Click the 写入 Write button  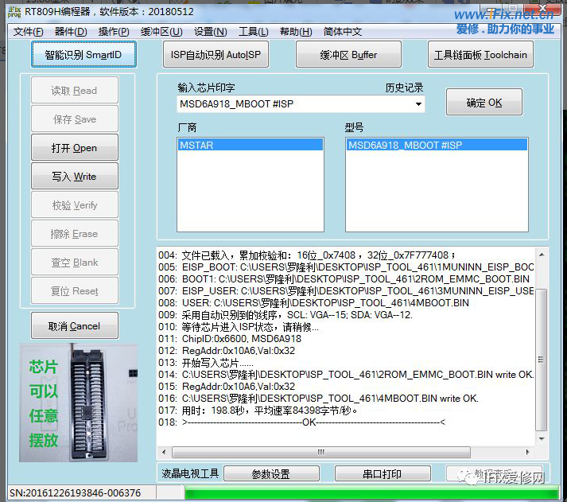[x=75, y=177]
